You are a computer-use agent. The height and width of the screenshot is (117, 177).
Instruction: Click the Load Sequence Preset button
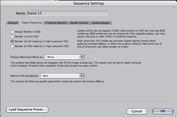[x=27, y=109]
